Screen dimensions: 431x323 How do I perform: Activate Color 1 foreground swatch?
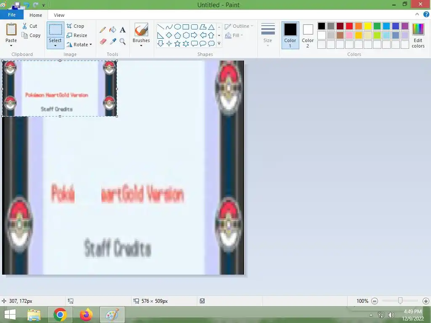290,35
